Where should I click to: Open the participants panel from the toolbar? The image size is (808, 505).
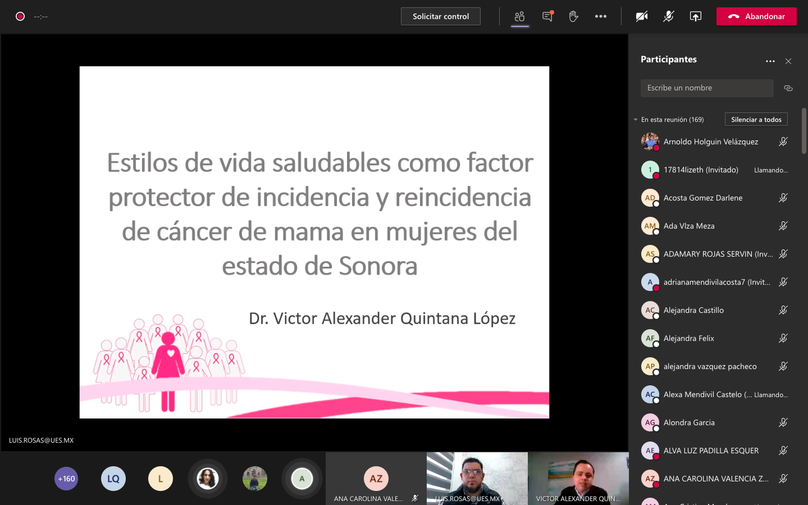tap(519, 16)
